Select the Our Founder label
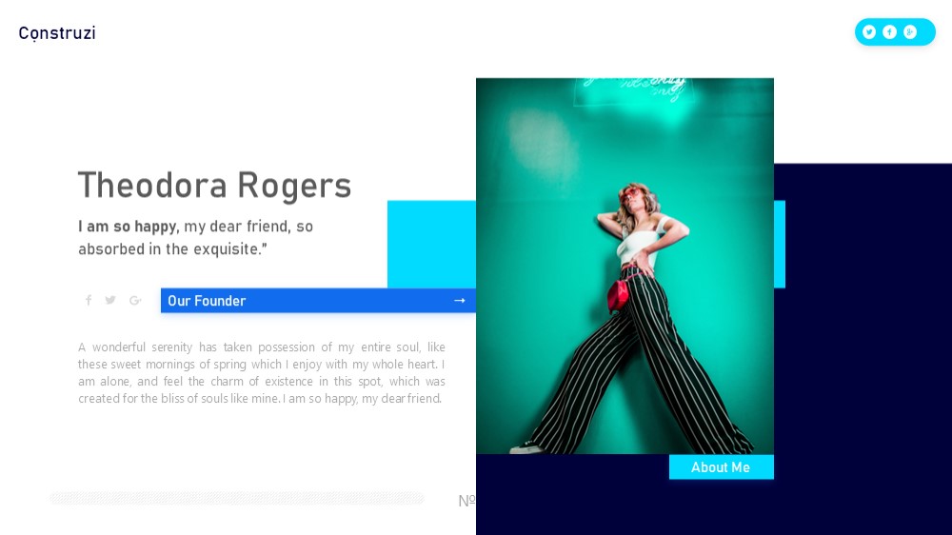952x535 pixels. point(207,301)
